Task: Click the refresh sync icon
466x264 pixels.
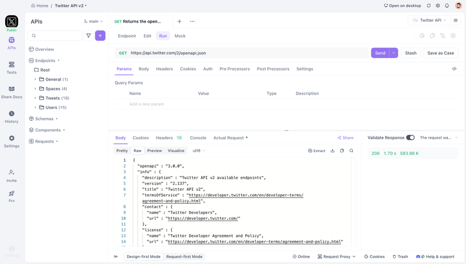Action: tap(429, 6)
